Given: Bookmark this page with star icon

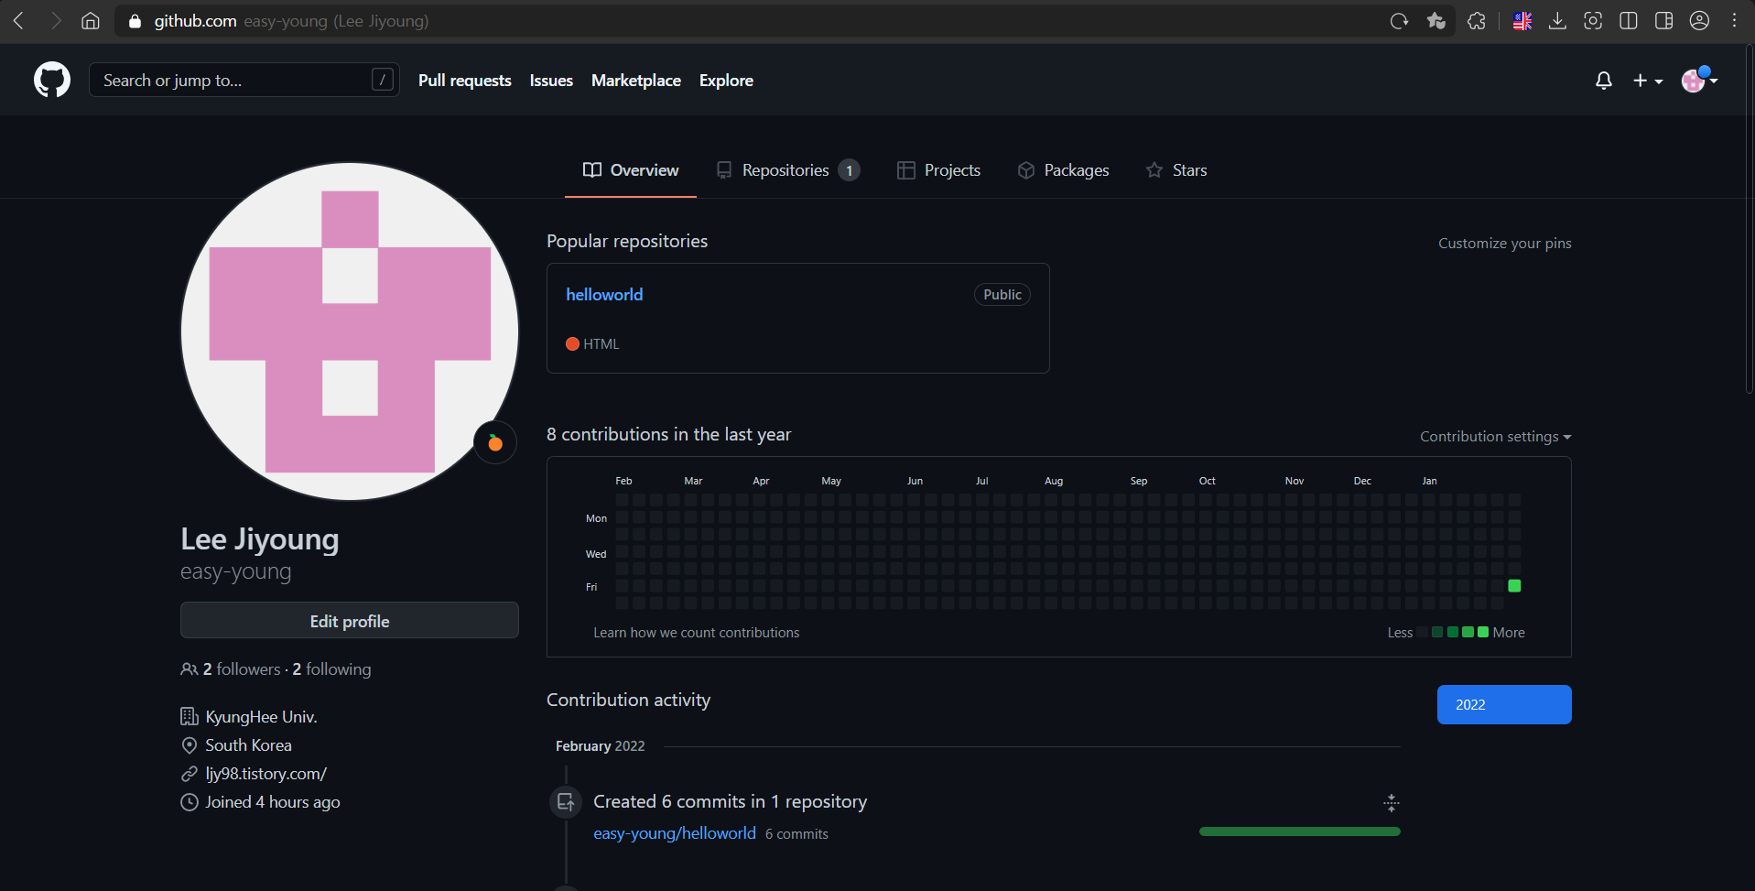Looking at the screenshot, I should (1435, 21).
